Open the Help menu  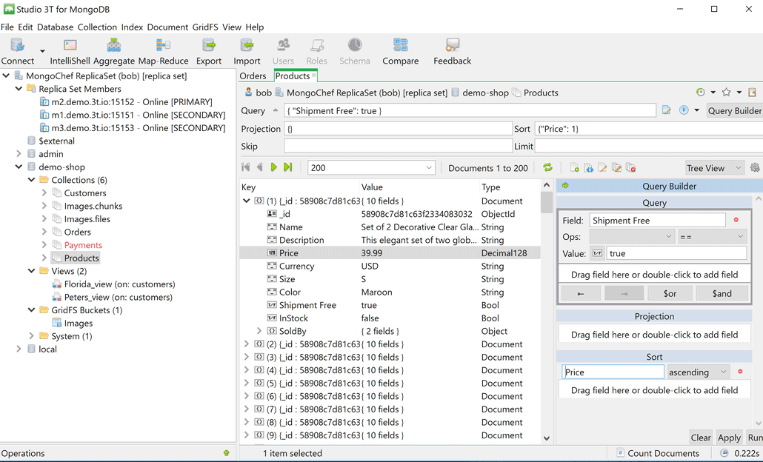click(x=255, y=27)
